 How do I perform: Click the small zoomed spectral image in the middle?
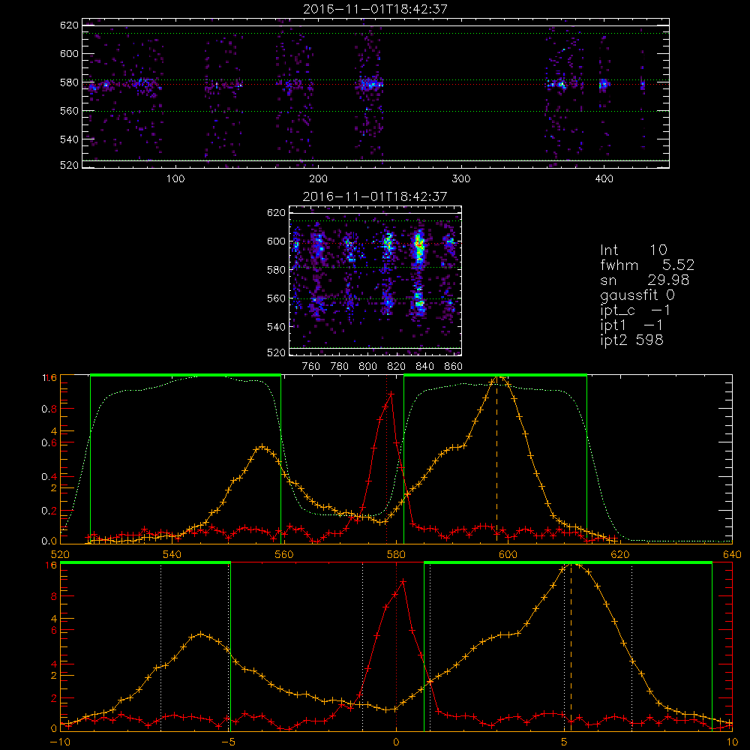(376, 280)
